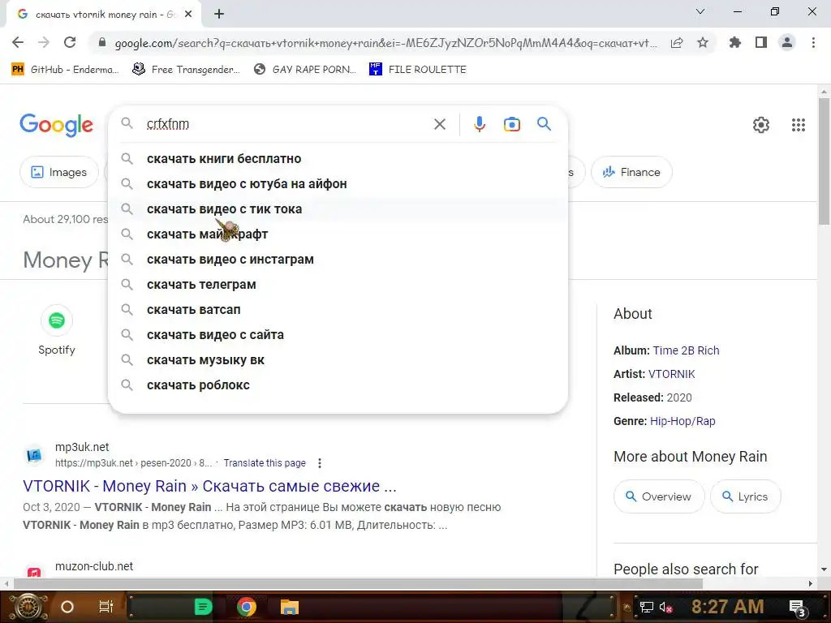
Task: Select suggestion скачать книги бесплатно
Action: point(338,159)
